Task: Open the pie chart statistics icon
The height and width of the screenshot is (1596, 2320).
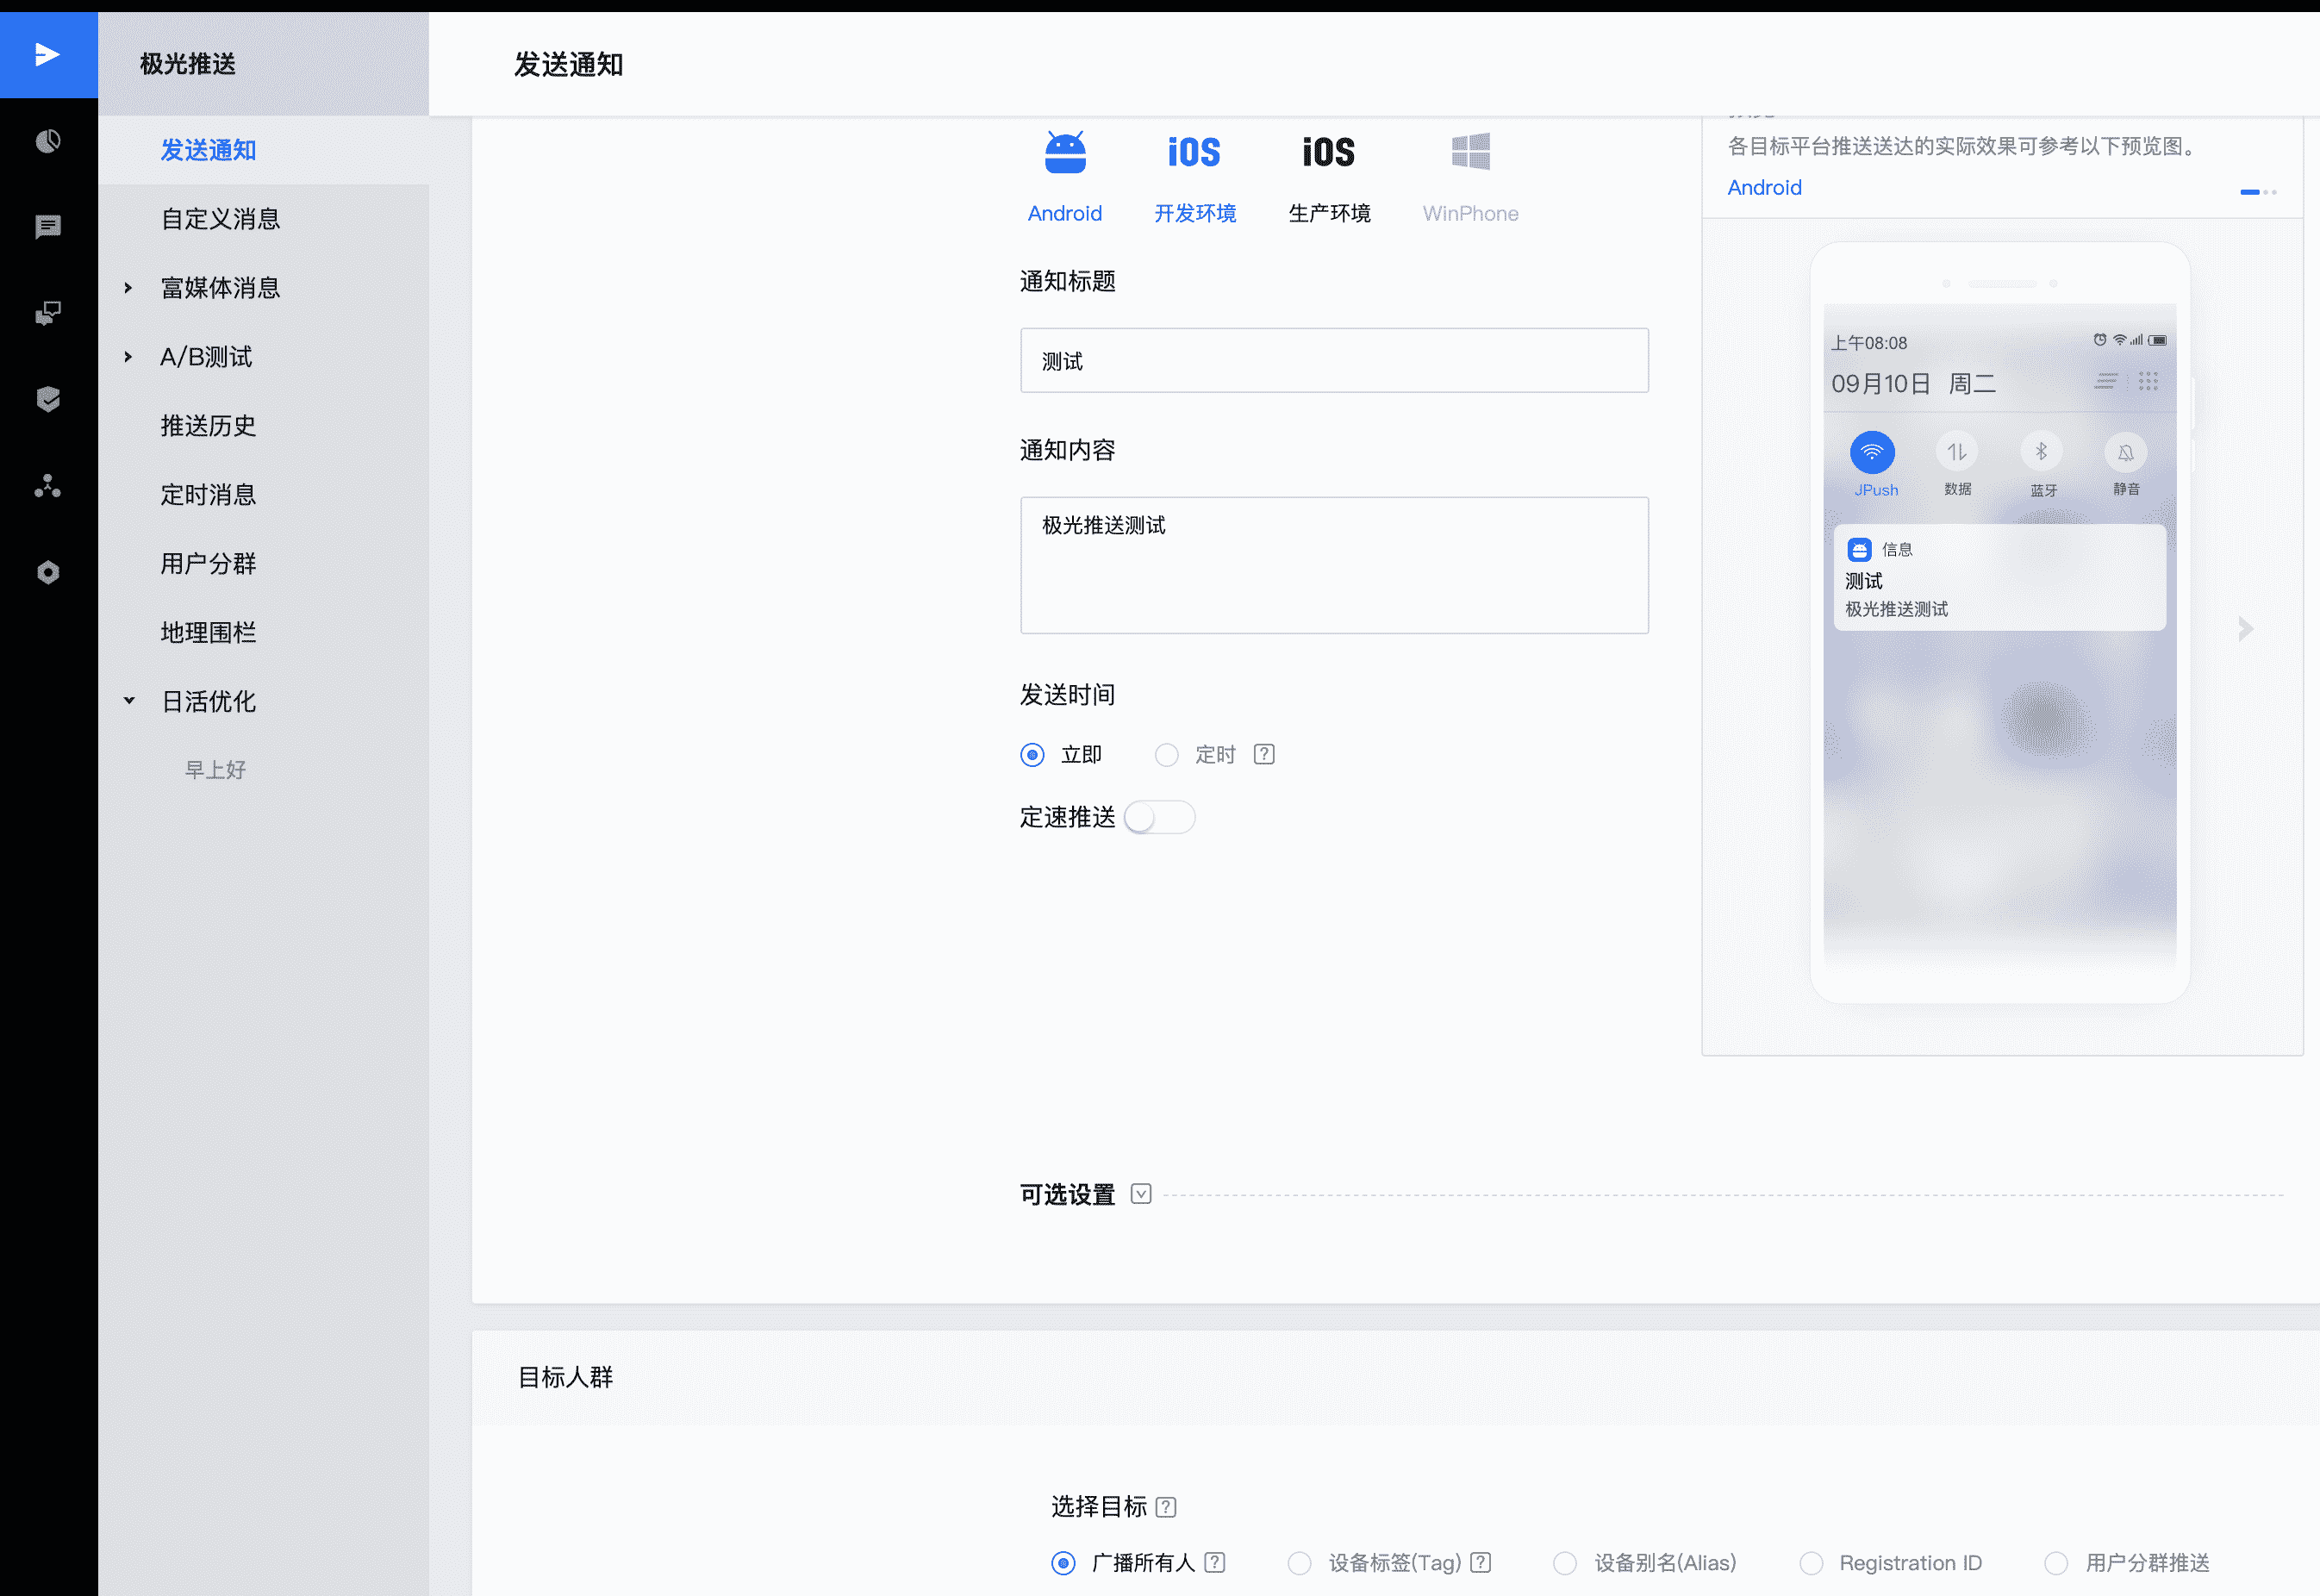Action: click(48, 141)
